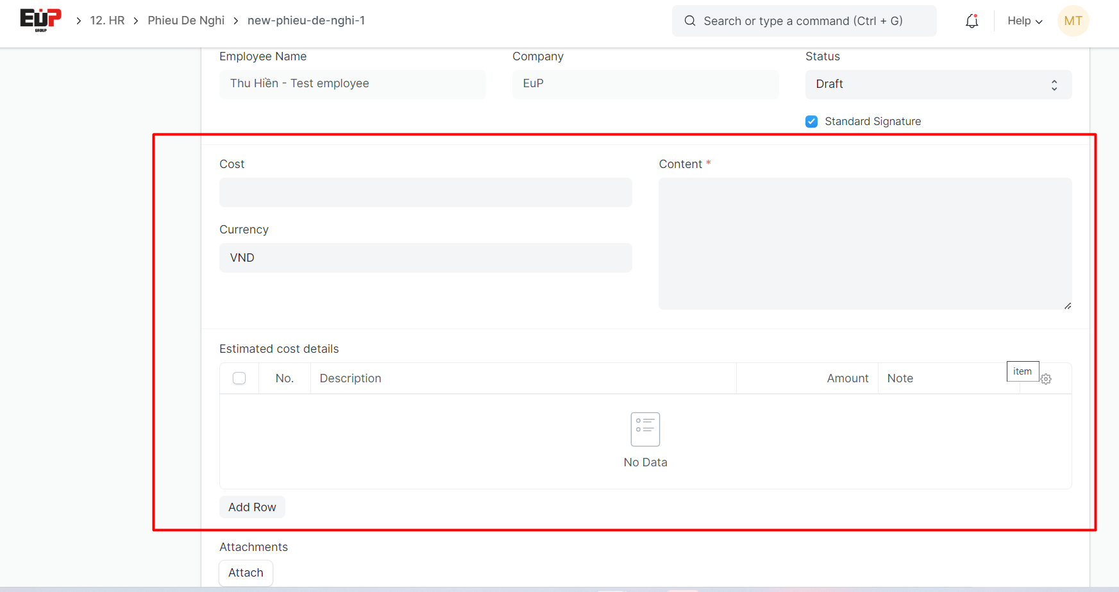The height and width of the screenshot is (592, 1119).
Task: Click the Content resize handle
Action: pyautogui.click(x=1067, y=306)
